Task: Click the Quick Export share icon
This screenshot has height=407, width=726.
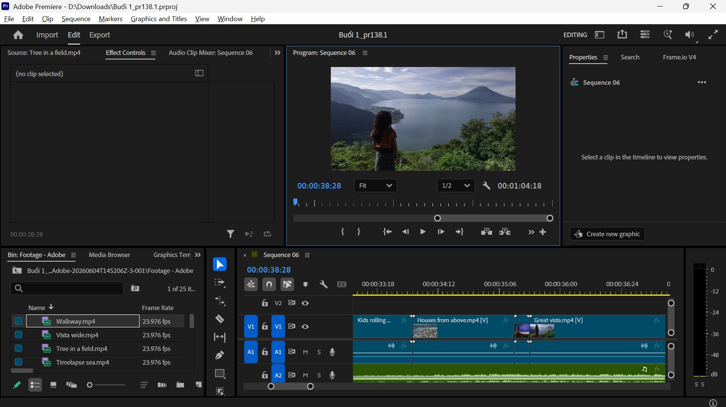Action: (x=622, y=34)
